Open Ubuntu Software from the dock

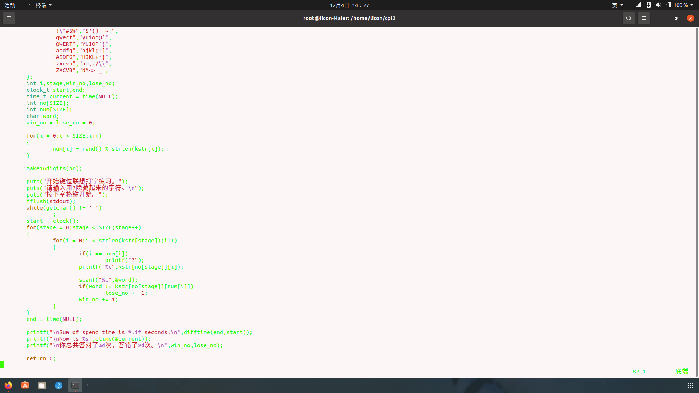pos(25,385)
